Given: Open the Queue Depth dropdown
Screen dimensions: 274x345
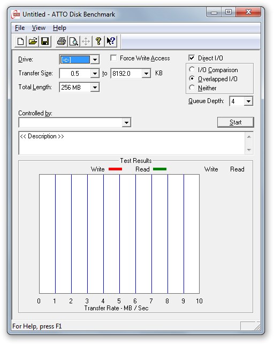Looking at the screenshot, I should pyautogui.click(x=248, y=101).
